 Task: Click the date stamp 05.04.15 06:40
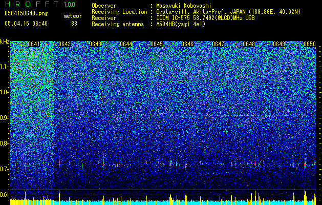[26, 24]
